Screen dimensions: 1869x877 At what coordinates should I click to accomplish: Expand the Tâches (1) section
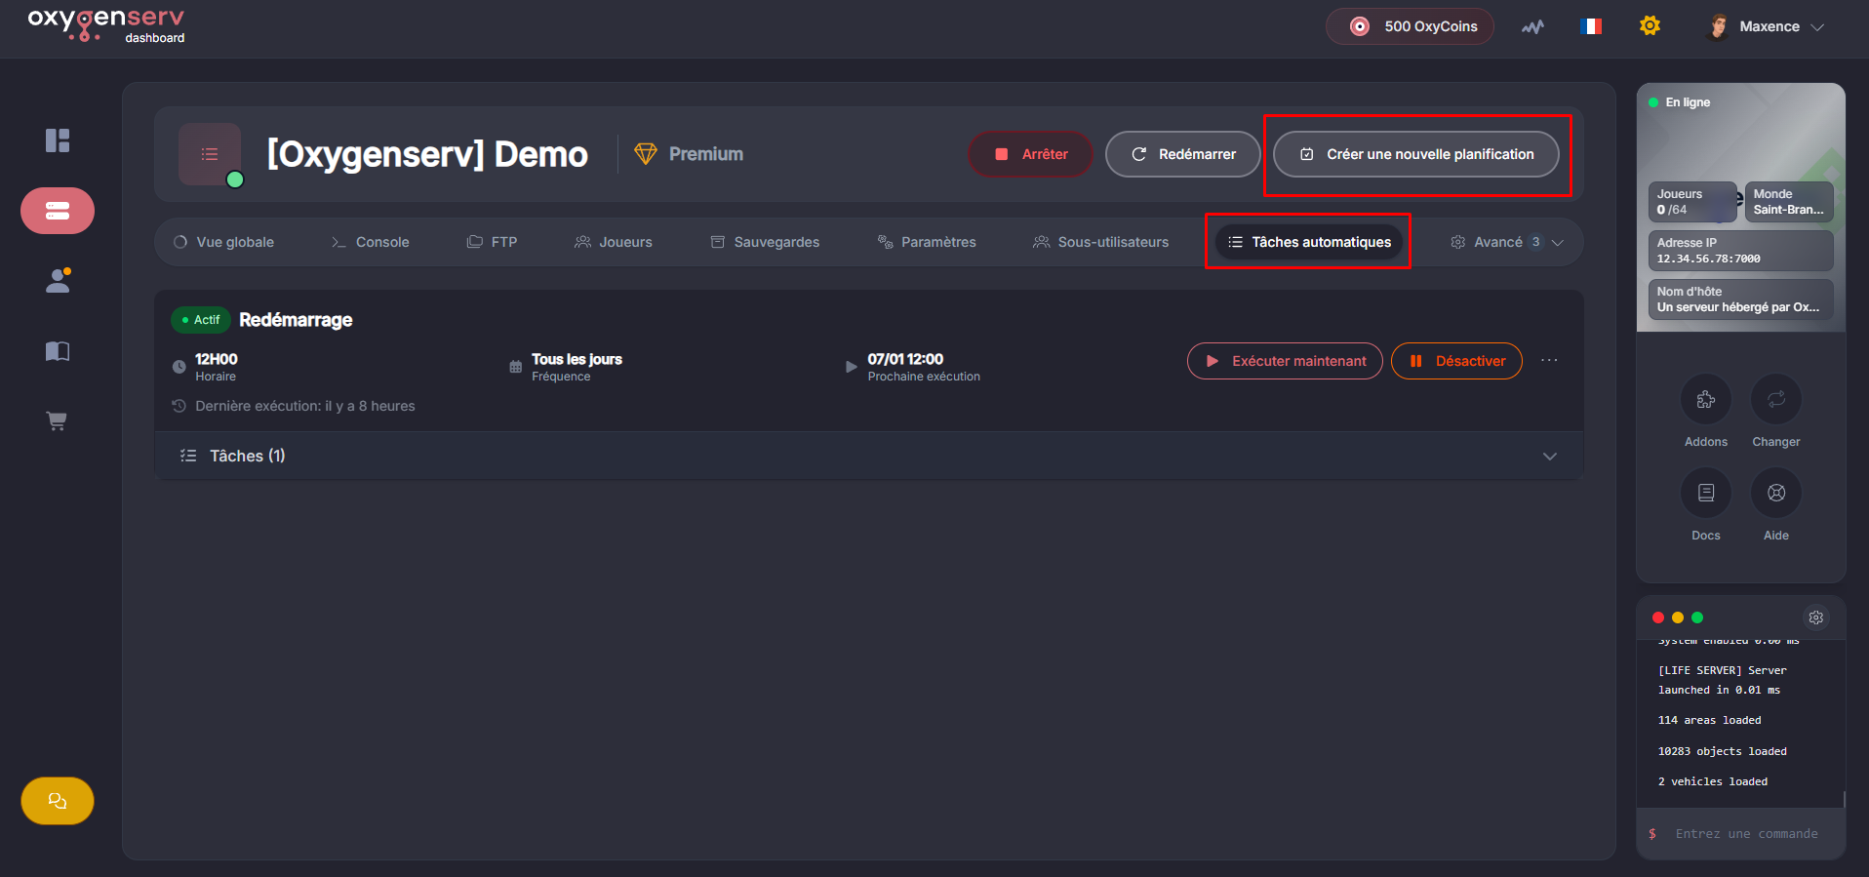tap(868, 456)
